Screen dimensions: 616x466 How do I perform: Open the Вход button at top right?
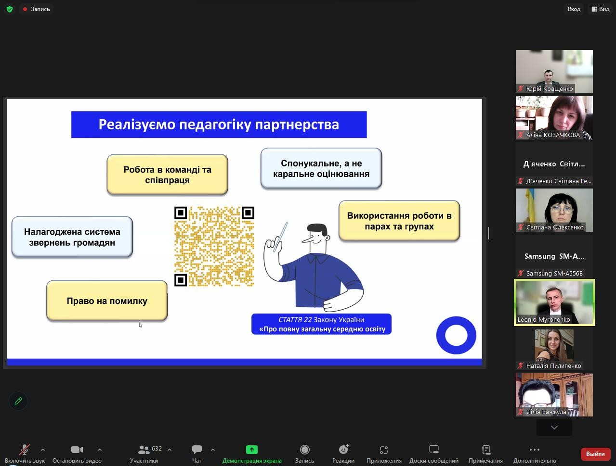(574, 9)
